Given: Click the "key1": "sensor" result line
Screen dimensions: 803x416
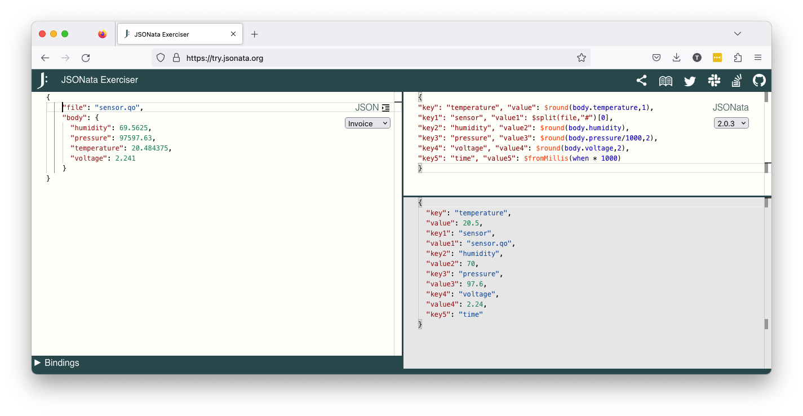Looking at the screenshot, I should tap(461, 233).
